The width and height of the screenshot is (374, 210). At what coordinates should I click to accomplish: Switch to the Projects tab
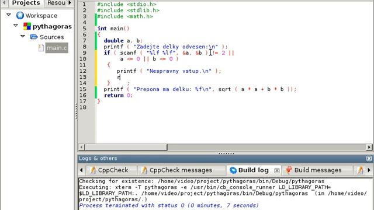click(x=26, y=3)
